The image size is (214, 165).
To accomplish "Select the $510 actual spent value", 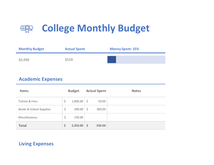I will coord(69,60).
